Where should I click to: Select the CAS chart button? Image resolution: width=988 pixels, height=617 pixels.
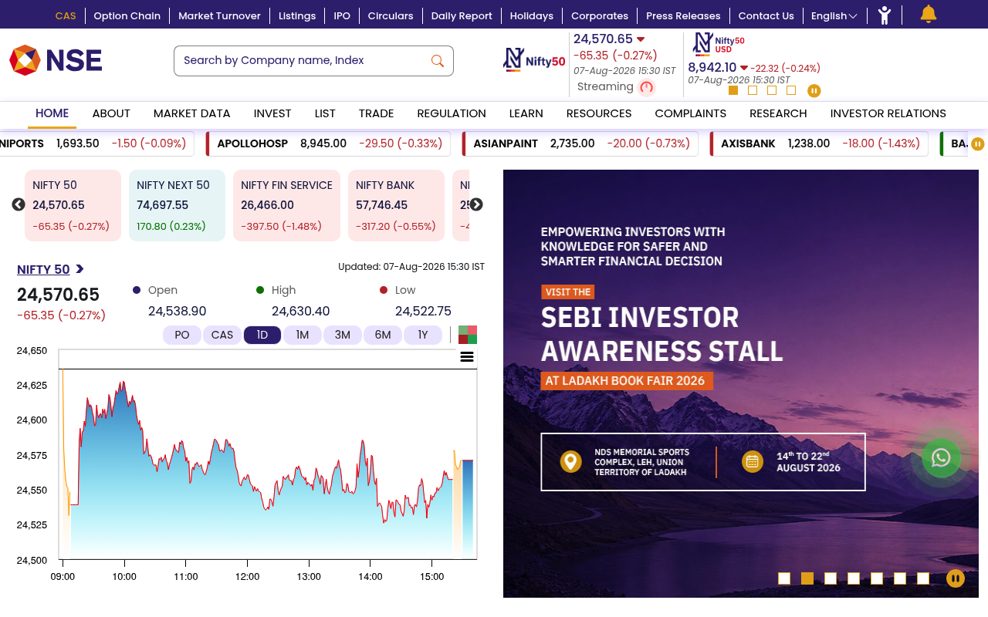222,335
